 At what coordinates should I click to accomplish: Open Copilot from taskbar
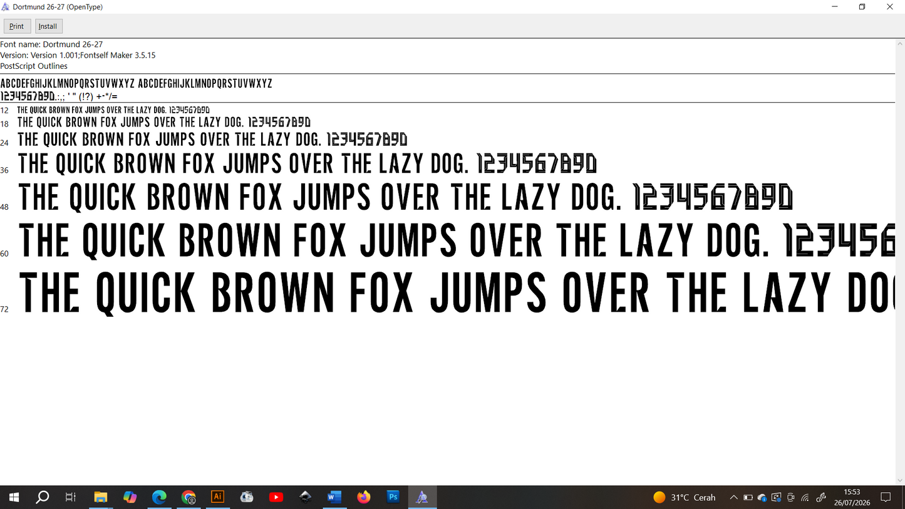pos(130,497)
